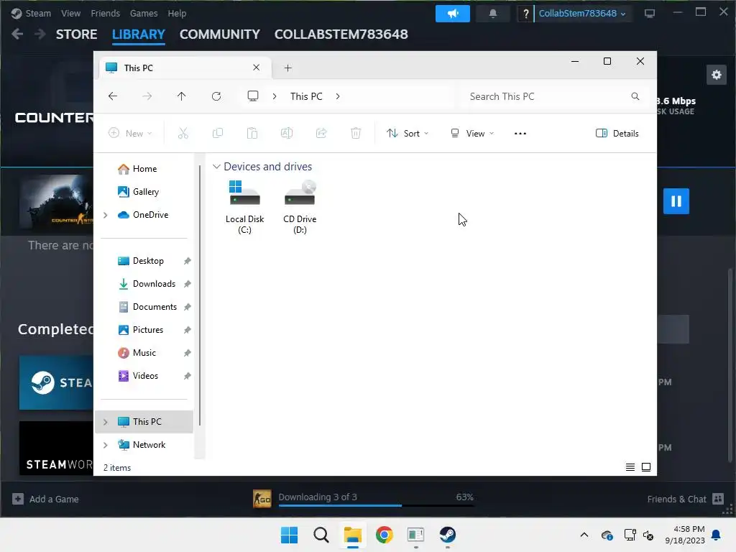Click This PC in address bar
Screen dimensions: 736x552
coord(306,96)
